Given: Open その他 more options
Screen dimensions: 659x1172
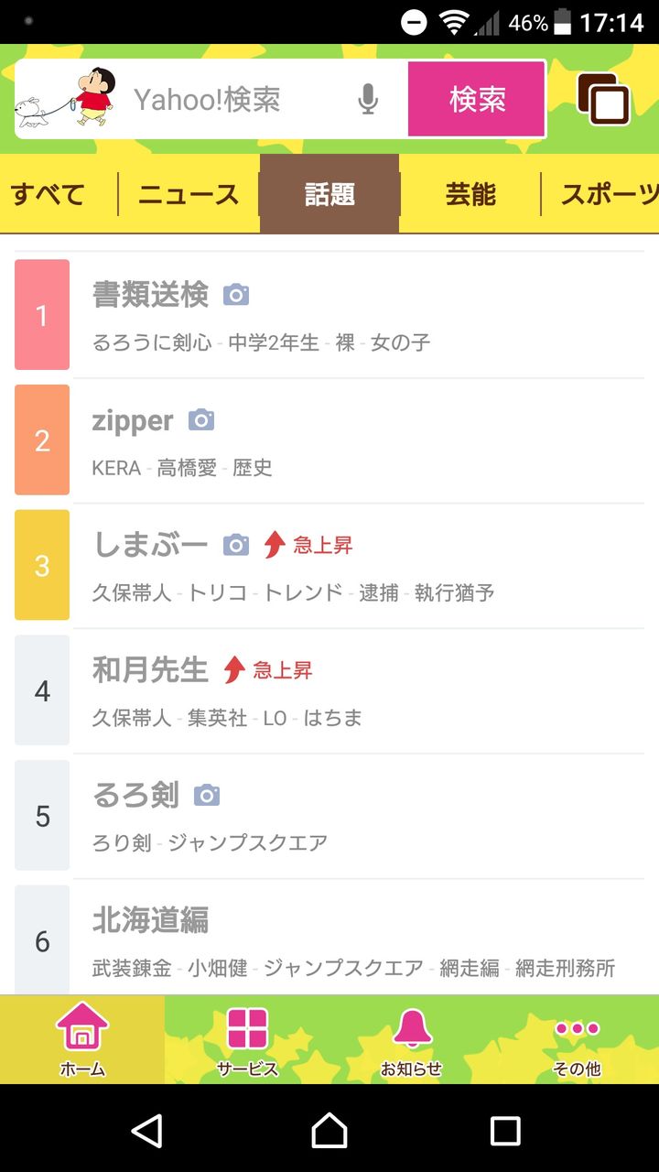Looking at the screenshot, I should (577, 1040).
